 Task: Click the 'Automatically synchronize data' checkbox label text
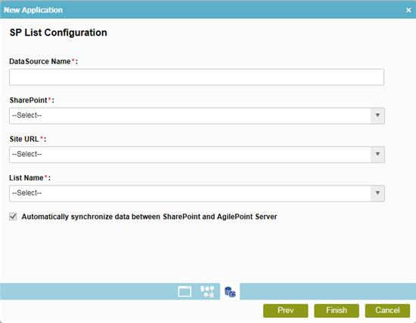click(149, 217)
